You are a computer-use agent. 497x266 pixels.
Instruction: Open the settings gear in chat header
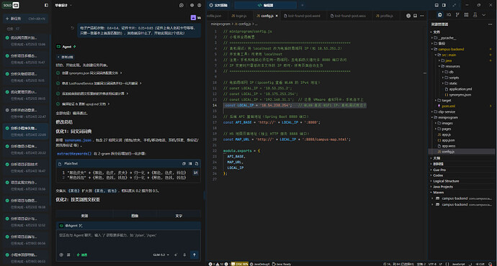click(192, 5)
